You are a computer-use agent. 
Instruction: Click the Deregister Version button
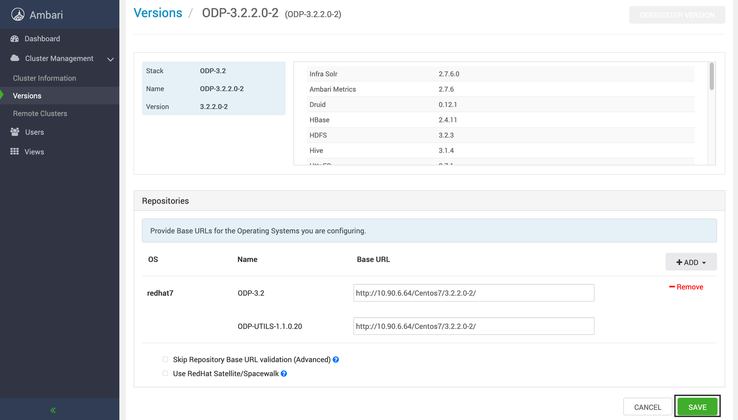coord(677,15)
